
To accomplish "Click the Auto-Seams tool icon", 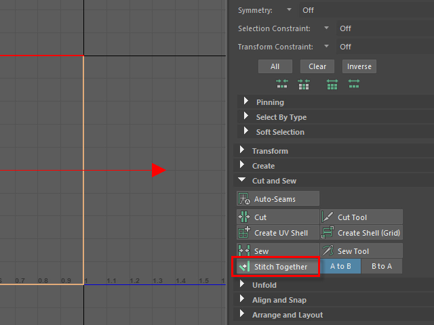I will click(x=244, y=199).
